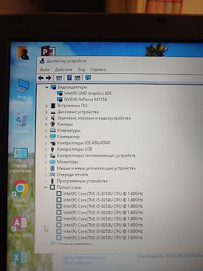Click the Forward arrow in Device Manager toolbar
203x271 pixels.
(48, 78)
